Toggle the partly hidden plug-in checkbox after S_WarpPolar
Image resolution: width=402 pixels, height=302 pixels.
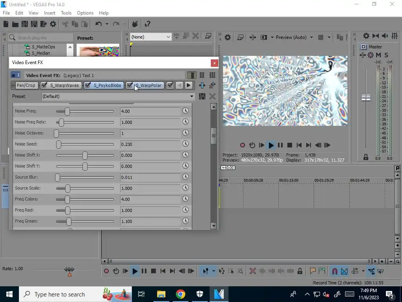pos(170,85)
